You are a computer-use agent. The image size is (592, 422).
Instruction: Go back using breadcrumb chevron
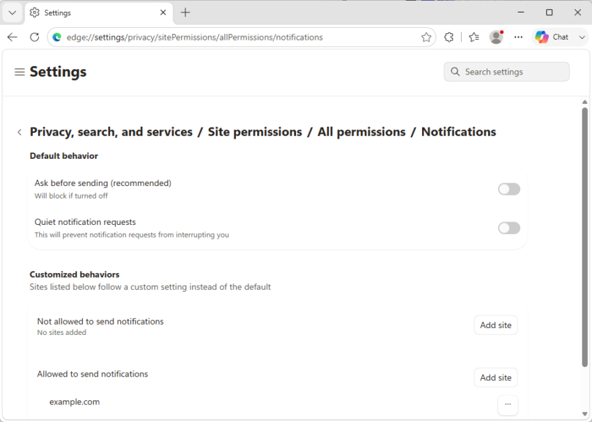[x=20, y=132]
